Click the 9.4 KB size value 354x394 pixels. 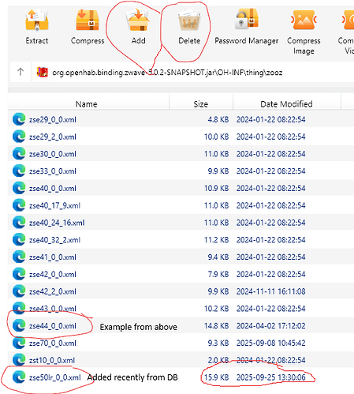[218, 257]
